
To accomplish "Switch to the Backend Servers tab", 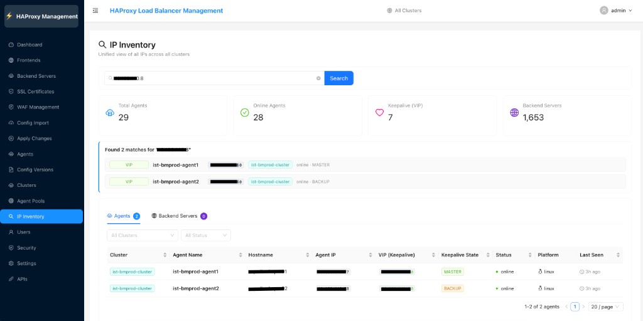I will click(x=179, y=216).
